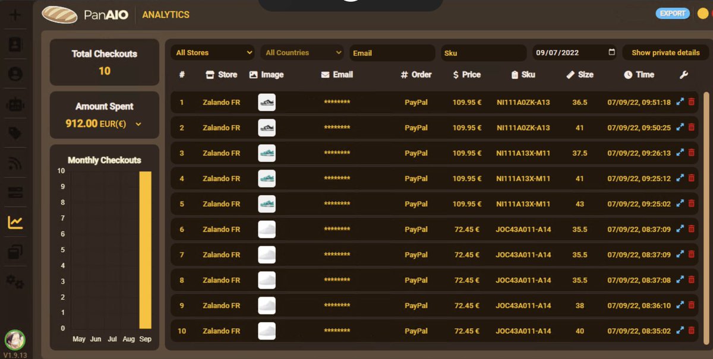Click SKU NI111A13X-M11 in row 5
713x359 pixels.
point(523,204)
